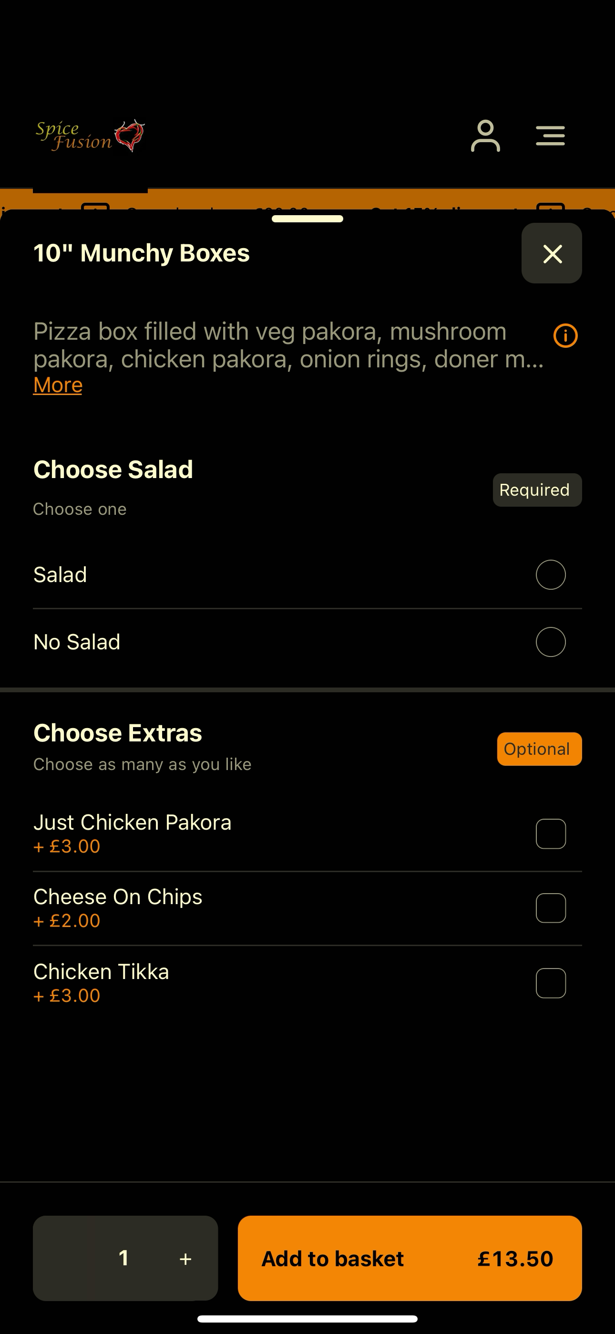Image resolution: width=615 pixels, height=1334 pixels.
Task: Tap the Required badge for Choose Salad
Action: [537, 490]
